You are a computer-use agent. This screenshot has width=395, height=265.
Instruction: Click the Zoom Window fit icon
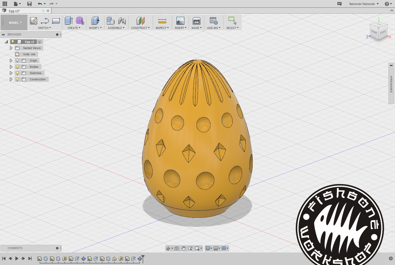pyautogui.click(x=197, y=248)
